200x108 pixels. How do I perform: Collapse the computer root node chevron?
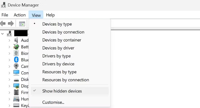click(x=3, y=34)
